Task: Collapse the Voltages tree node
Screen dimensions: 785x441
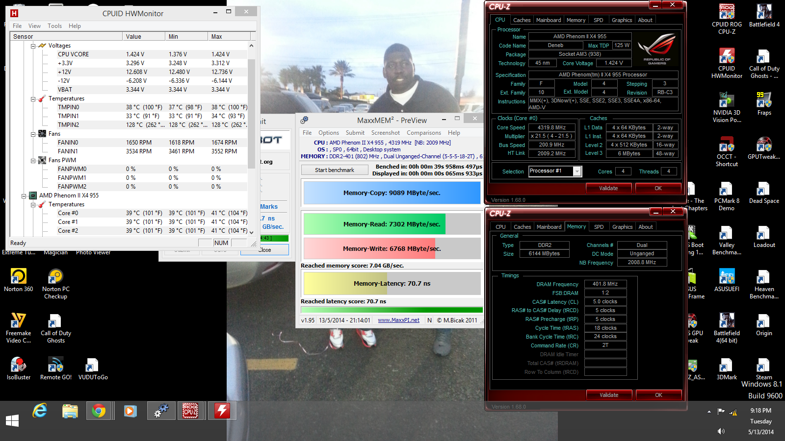Action: [33, 46]
